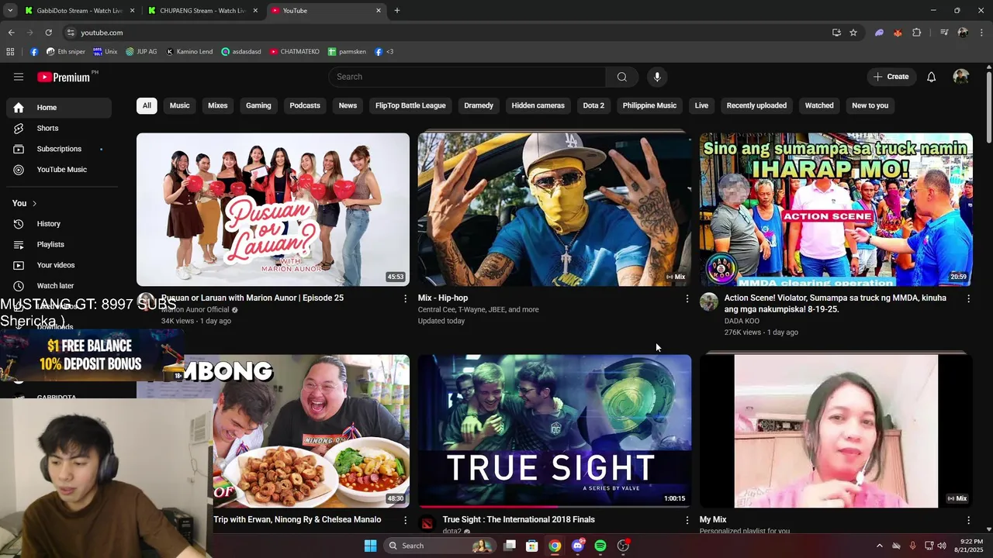Start voice search with microphone icon
Screen dimensions: 993x558
click(x=657, y=77)
